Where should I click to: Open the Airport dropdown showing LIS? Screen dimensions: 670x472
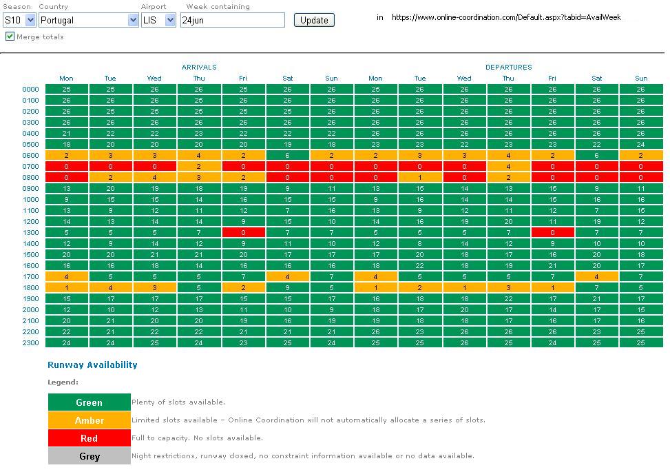click(158, 20)
